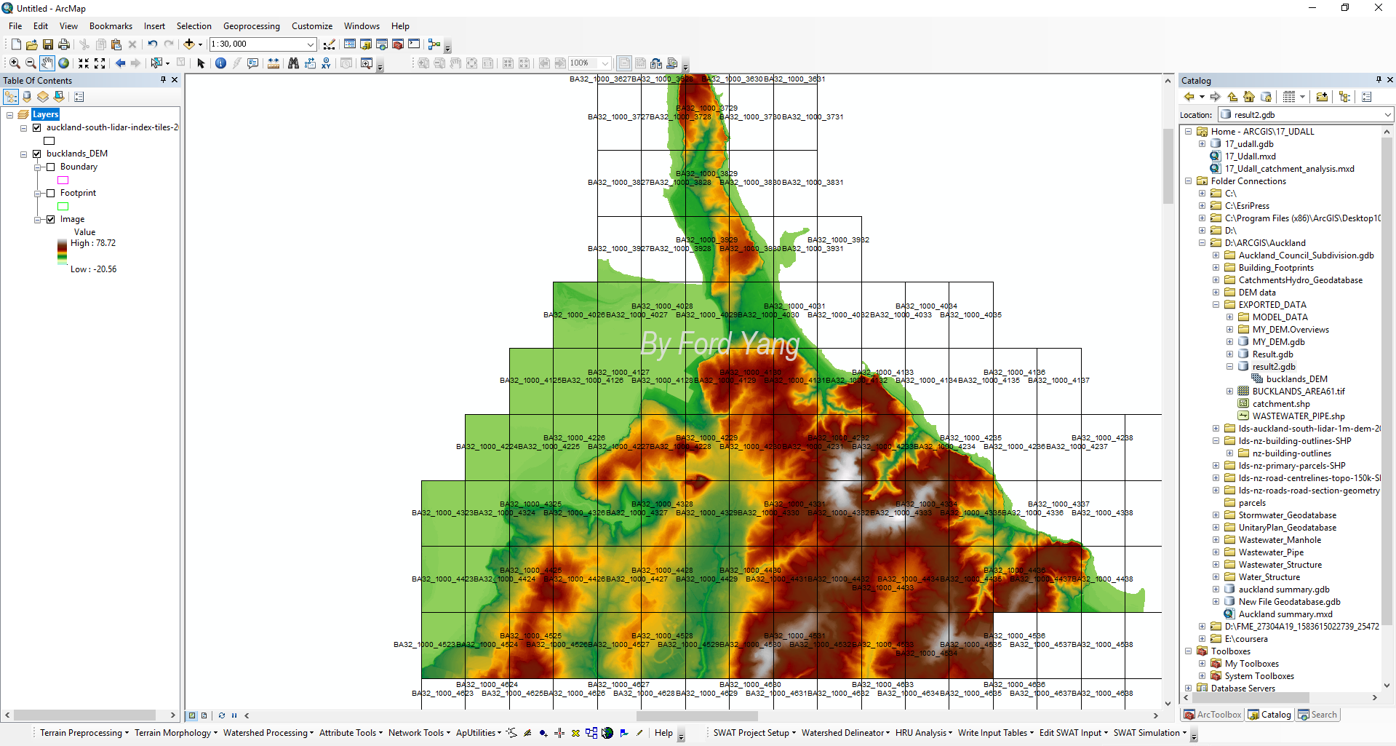
Task: Uncheck auckland-south-lidar-index-tiles layer
Action: click(36, 127)
